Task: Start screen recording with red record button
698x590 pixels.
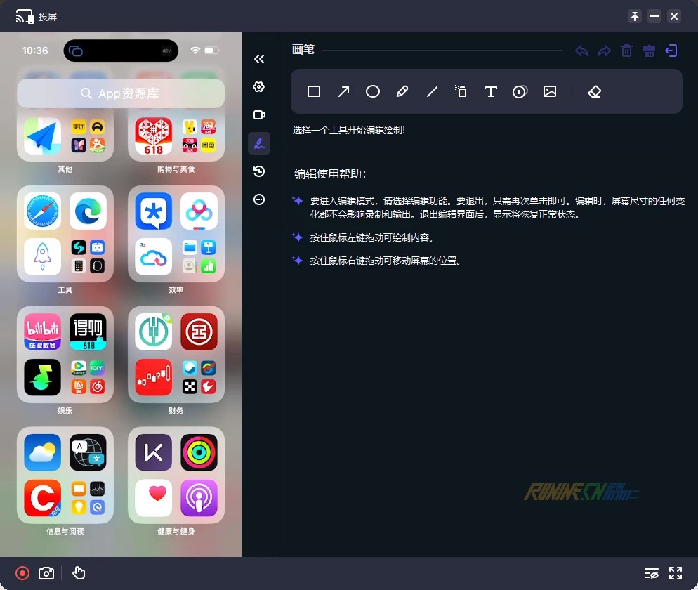Action: [22, 573]
